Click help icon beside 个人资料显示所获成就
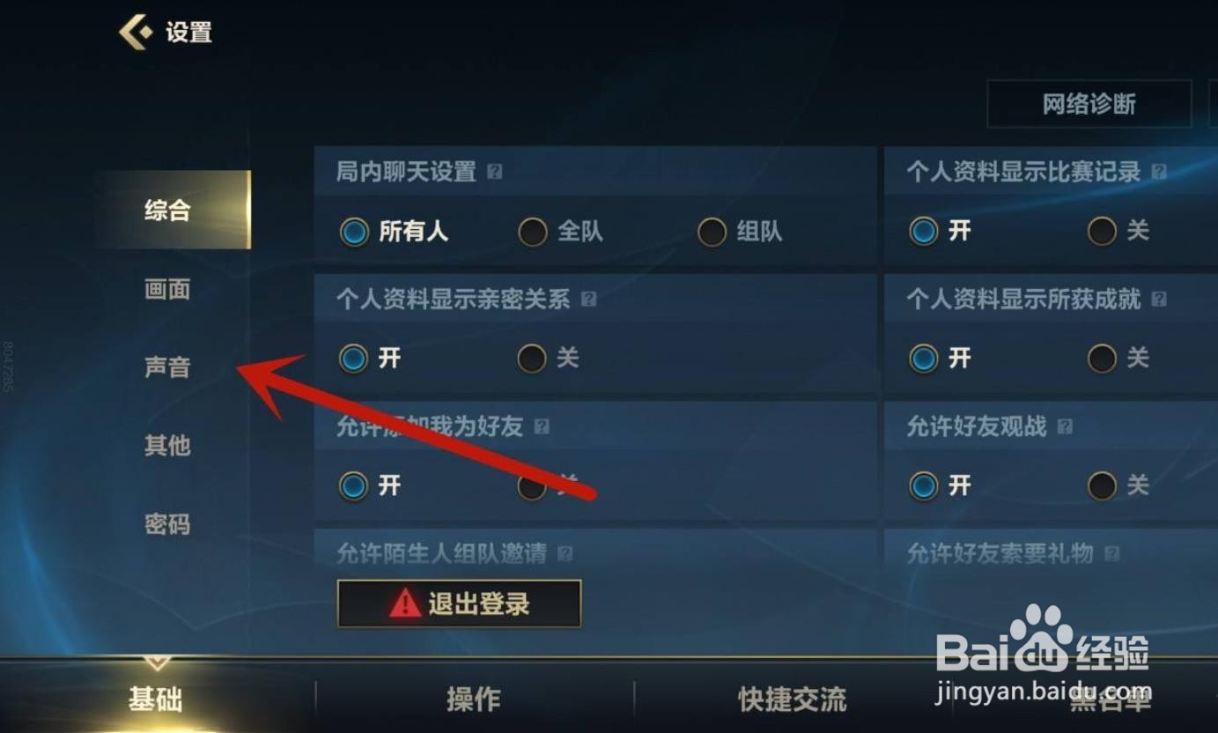This screenshot has width=1218, height=733. [1159, 300]
